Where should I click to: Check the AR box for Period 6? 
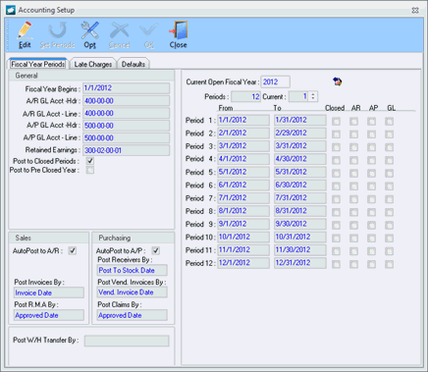click(x=353, y=186)
